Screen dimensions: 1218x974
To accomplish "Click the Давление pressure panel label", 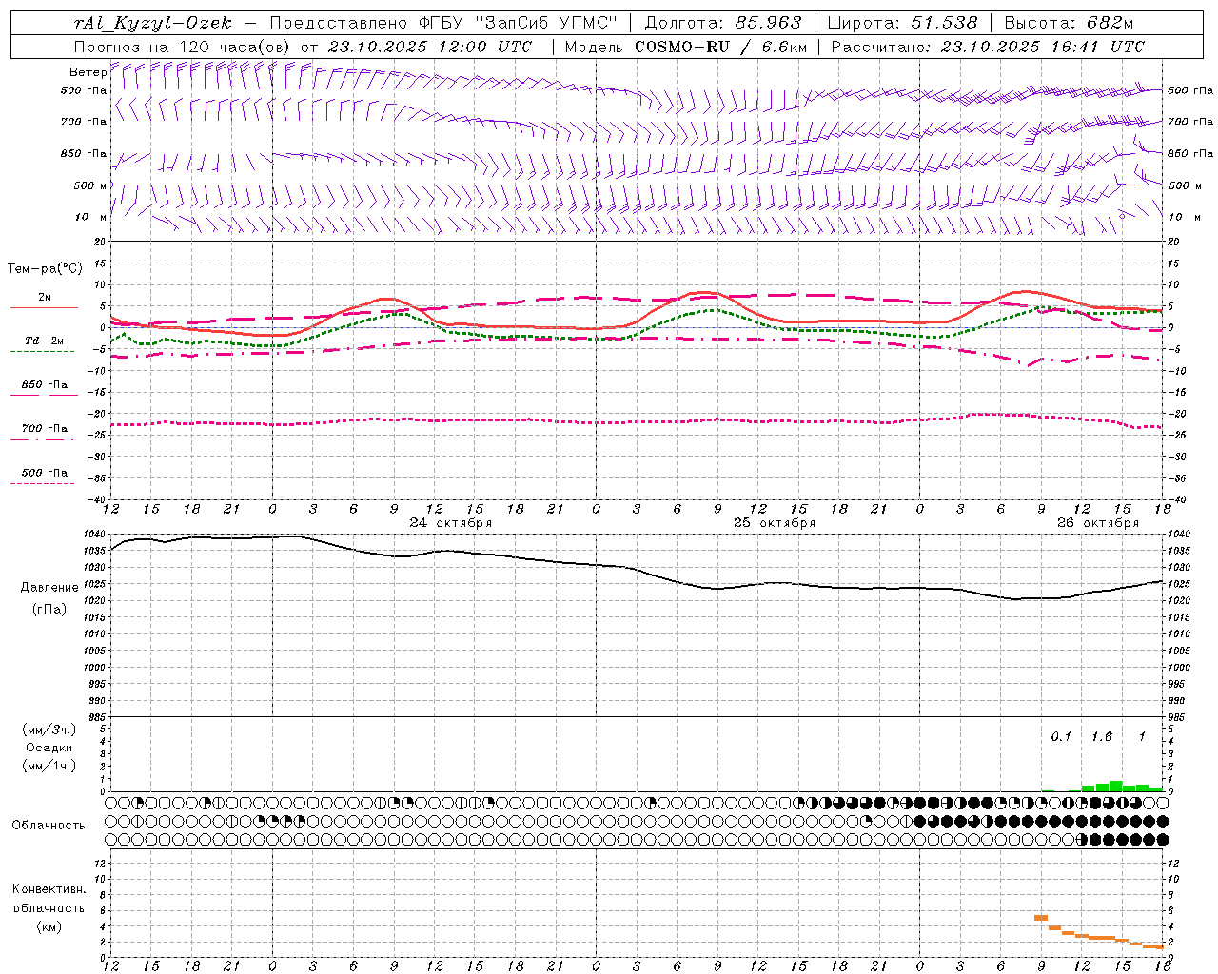I will coord(49,588).
